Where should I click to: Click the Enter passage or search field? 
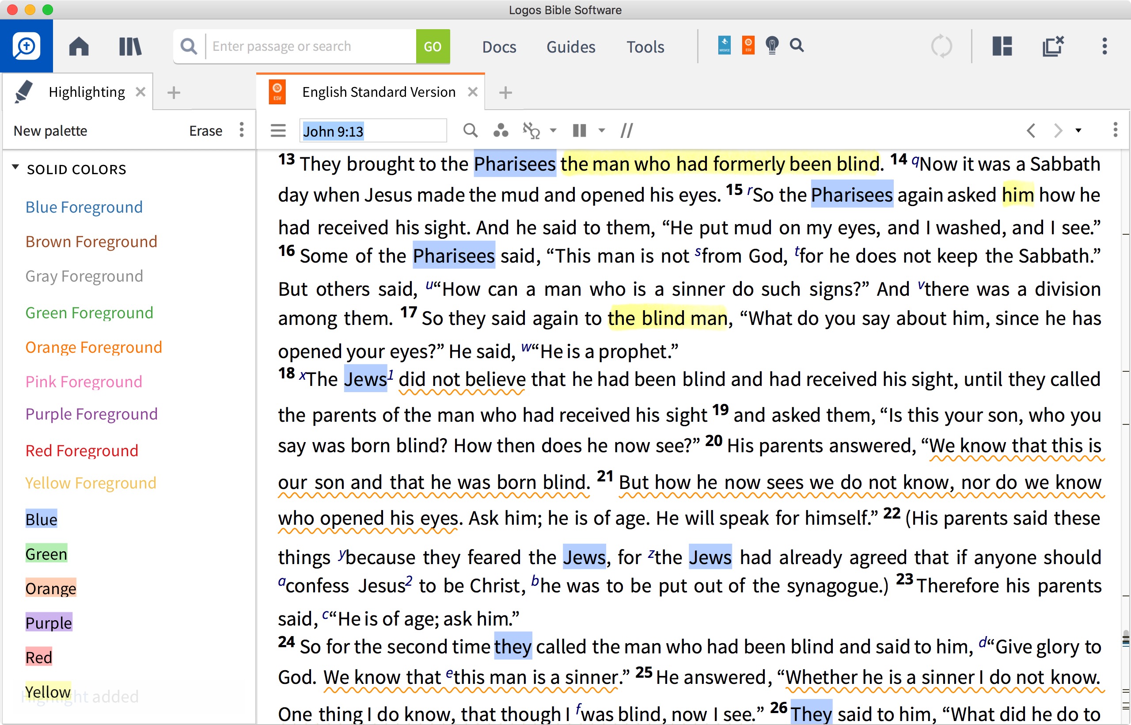[311, 46]
